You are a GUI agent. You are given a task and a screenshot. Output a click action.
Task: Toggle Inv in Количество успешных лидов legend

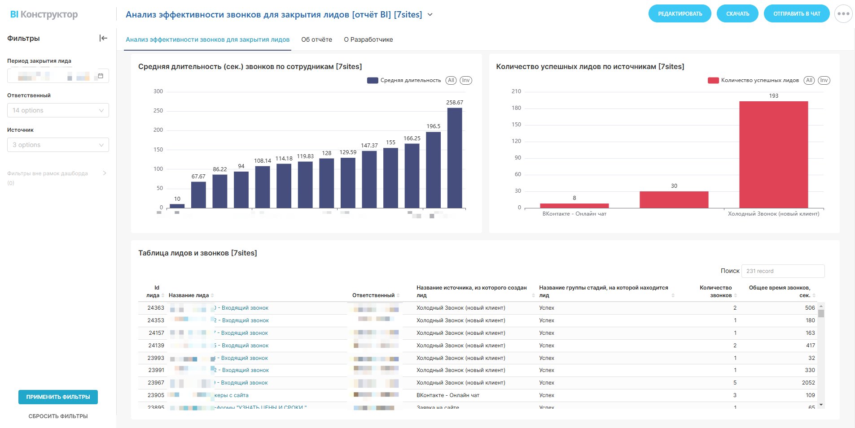click(x=824, y=80)
